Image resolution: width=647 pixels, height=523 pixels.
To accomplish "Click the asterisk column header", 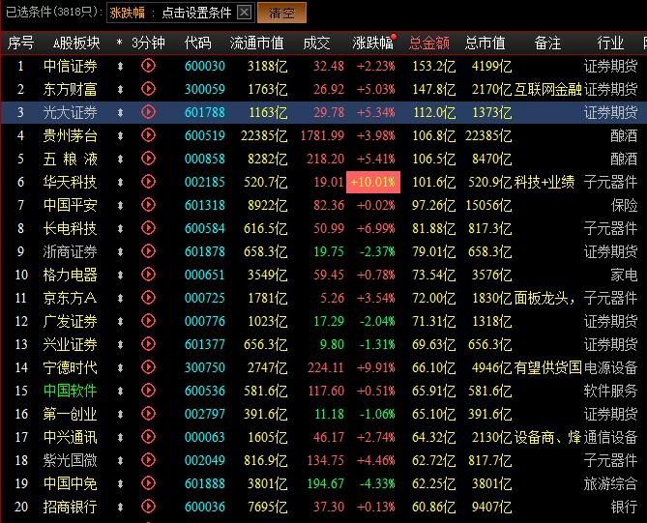I will pos(120,43).
